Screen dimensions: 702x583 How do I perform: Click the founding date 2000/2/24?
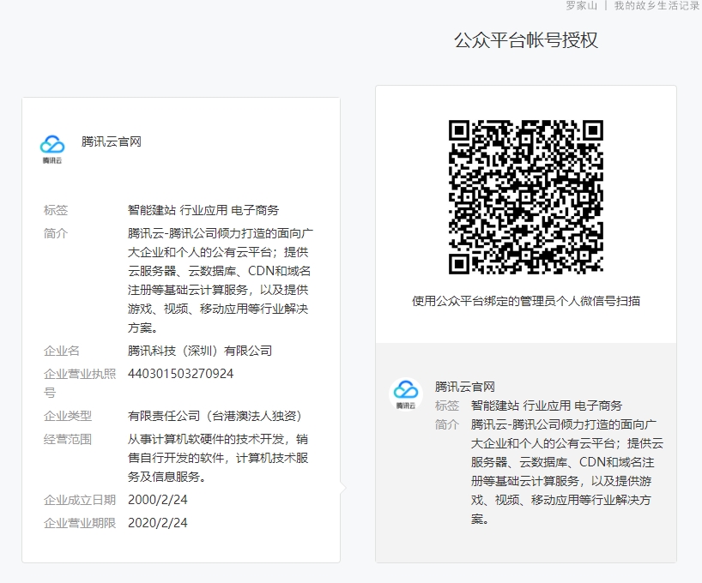(x=158, y=499)
